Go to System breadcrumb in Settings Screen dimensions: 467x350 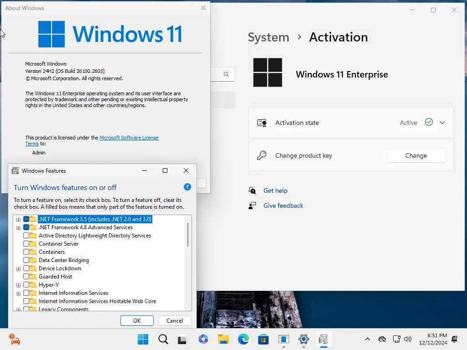268,37
